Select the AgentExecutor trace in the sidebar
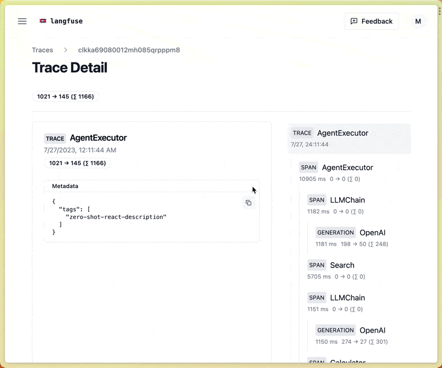 point(343,133)
